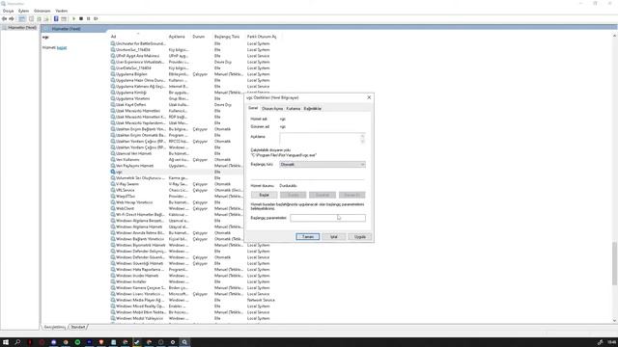
Task: Select the Web Hesap Yöneticisi row
Action: [177, 202]
